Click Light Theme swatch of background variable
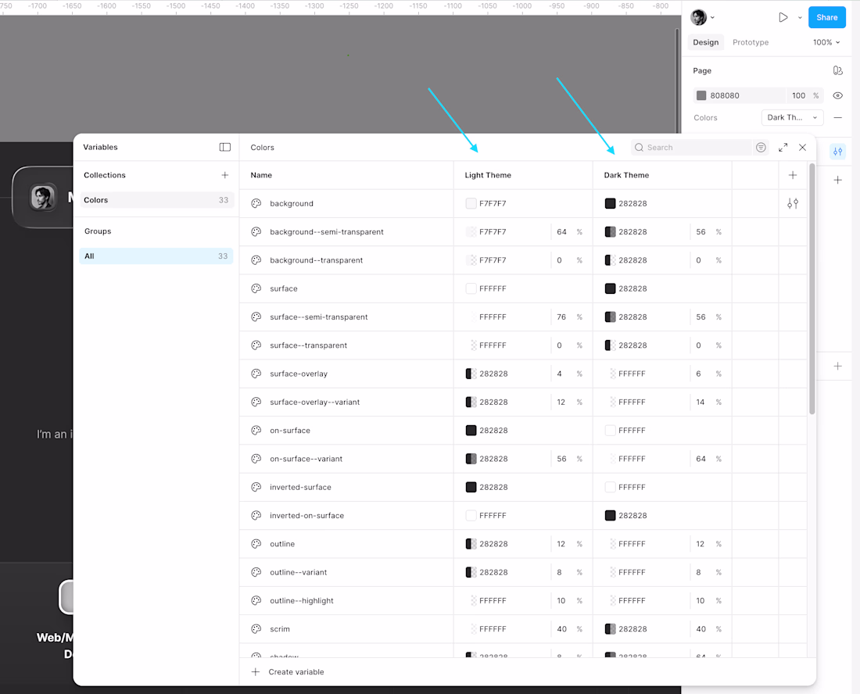The image size is (860, 694). [x=471, y=203]
